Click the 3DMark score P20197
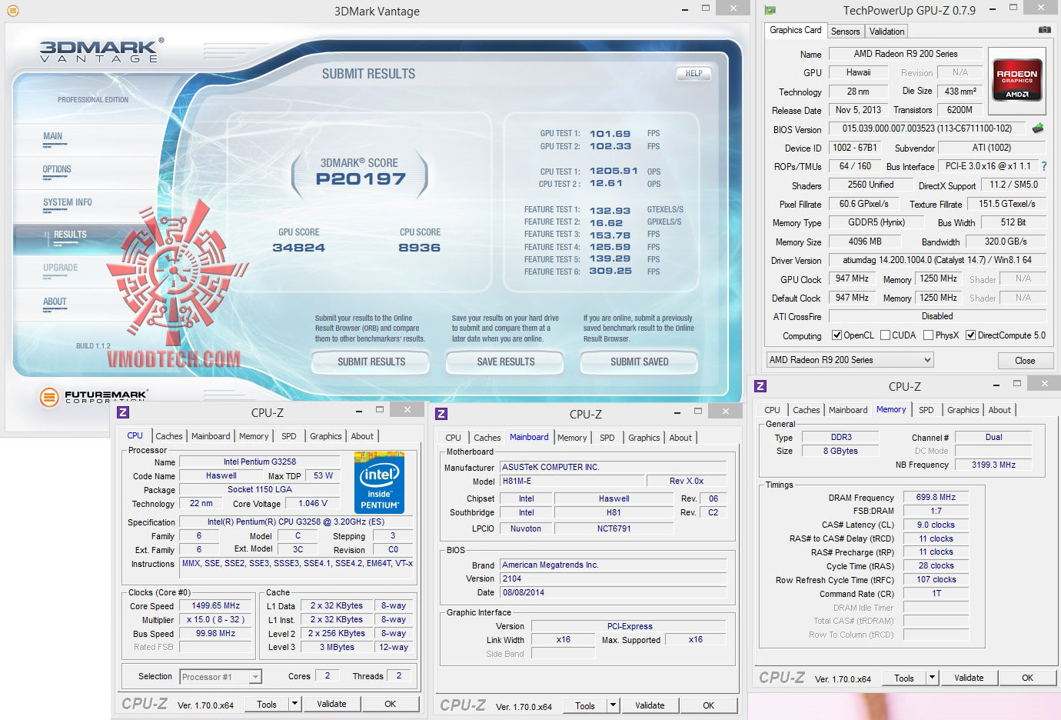The height and width of the screenshot is (720, 1061). 361,179
